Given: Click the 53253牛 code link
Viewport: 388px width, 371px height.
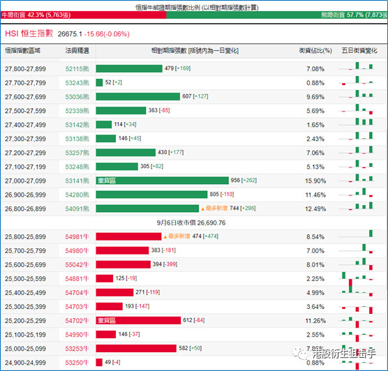Looking at the screenshot, I should [x=77, y=349].
